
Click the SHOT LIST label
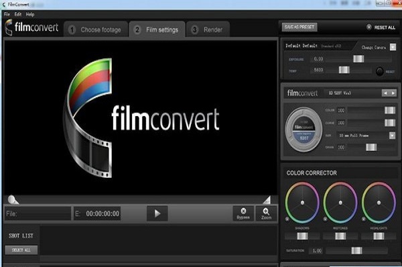pyautogui.click(x=21, y=235)
